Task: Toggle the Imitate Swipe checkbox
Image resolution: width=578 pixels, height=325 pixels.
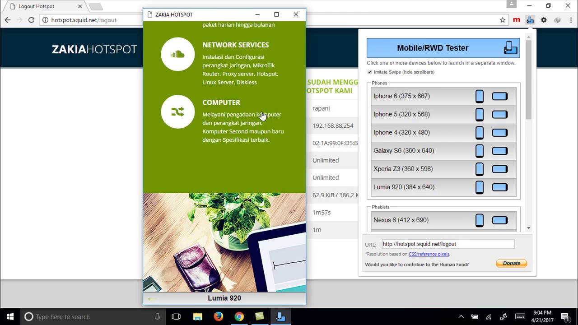Action: [x=370, y=72]
